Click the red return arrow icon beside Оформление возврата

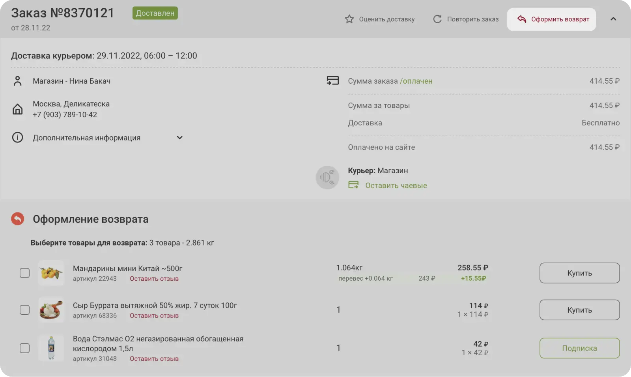pyautogui.click(x=17, y=219)
